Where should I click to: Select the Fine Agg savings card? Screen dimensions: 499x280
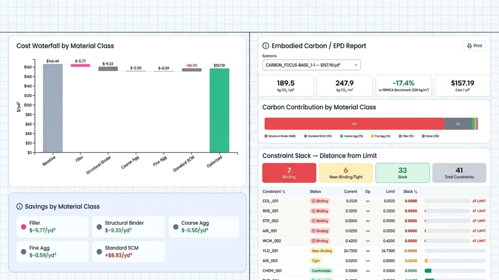coord(52,252)
